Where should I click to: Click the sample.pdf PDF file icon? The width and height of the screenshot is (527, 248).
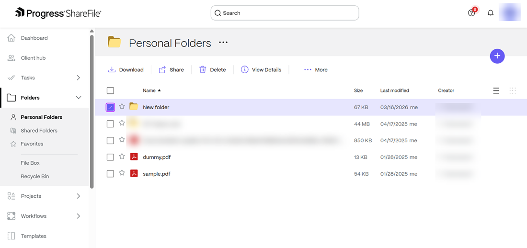(x=134, y=173)
